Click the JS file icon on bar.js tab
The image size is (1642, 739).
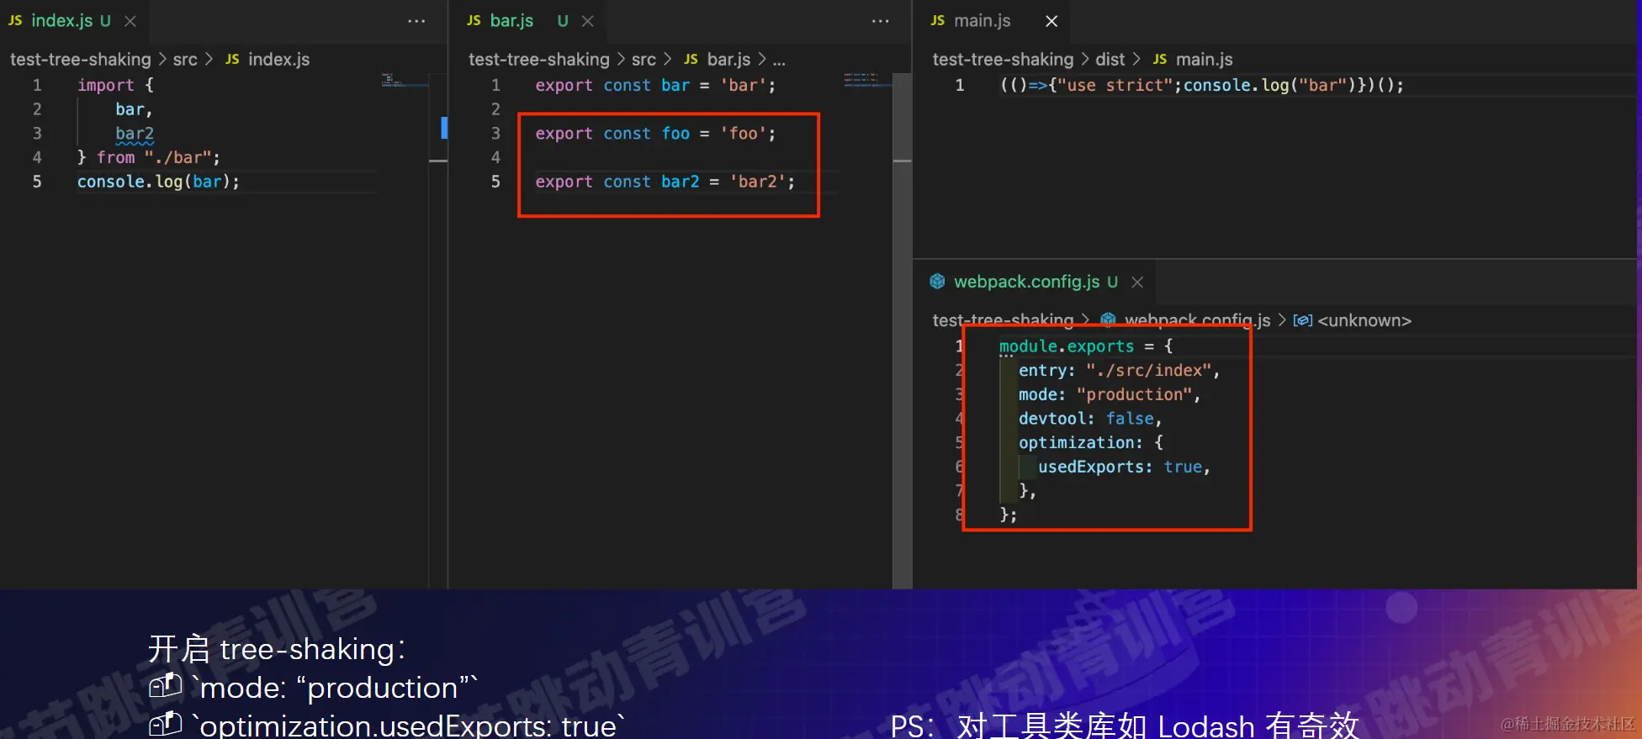(474, 20)
